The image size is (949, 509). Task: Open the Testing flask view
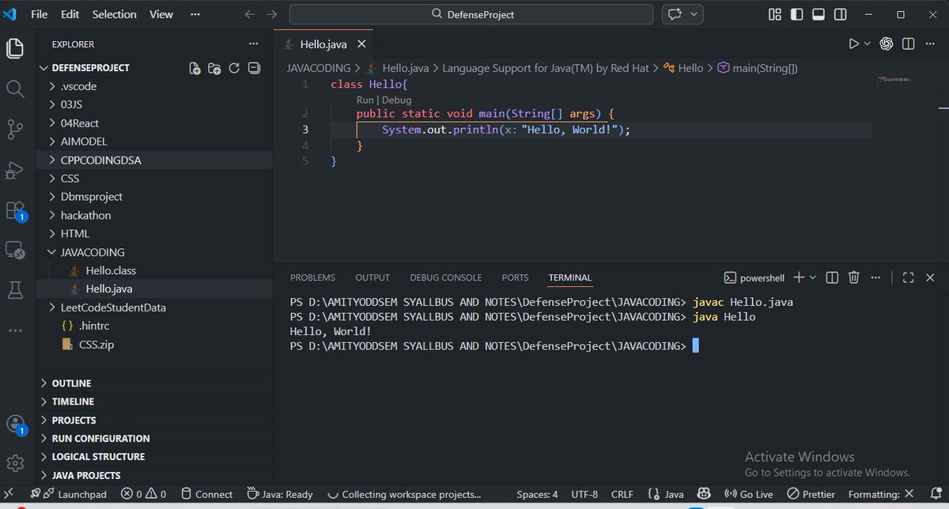(x=15, y=291)
